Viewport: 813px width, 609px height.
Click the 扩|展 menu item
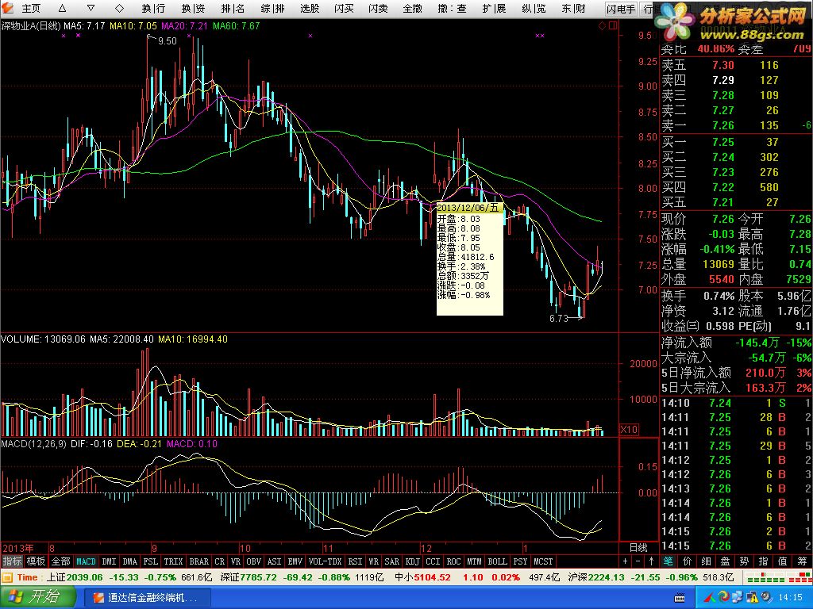[494, 8]
